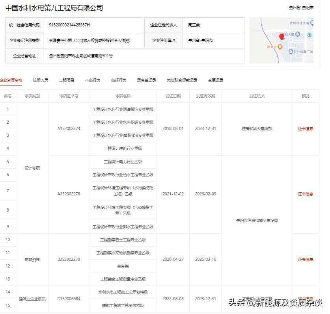
Task: Click the 黔香汁 orange marker on the map
Action: [280, 47]
